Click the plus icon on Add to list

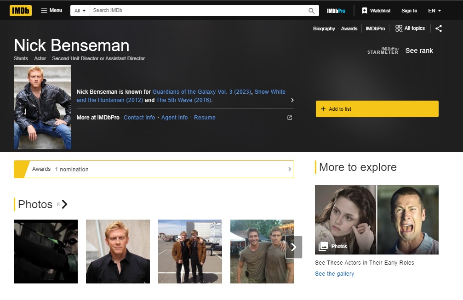[x=322, y=109]
